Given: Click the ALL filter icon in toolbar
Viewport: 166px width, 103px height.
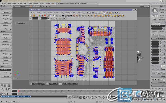Looking at the screenshot, I should 113,13.
